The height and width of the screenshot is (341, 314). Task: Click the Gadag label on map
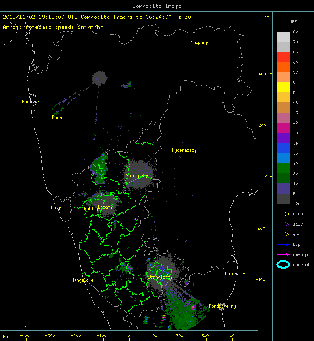104,207
